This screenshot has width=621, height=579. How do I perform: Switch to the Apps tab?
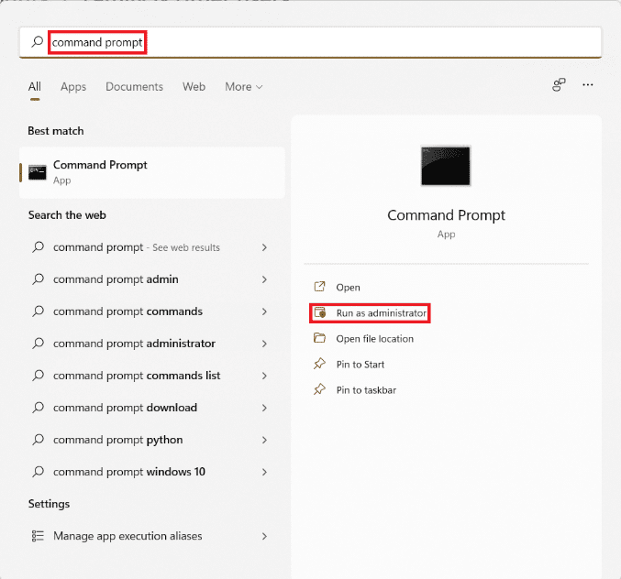(x=73, y=87)
